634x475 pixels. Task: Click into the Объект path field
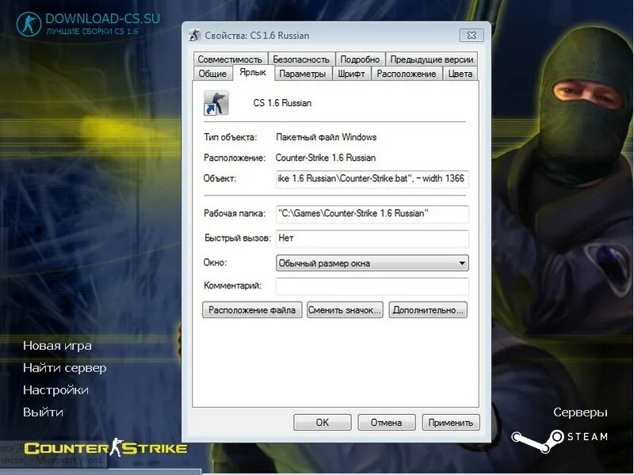tap(372, 179)
